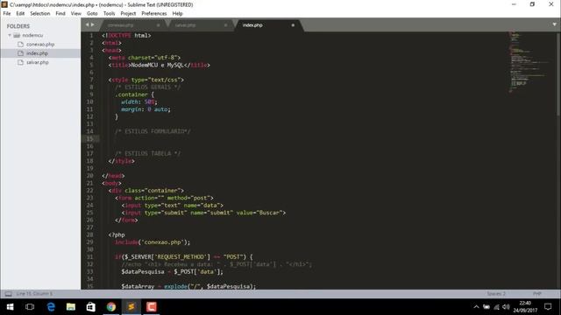Viewport: 561px width, 315px height.
Task: Open the Edit menu
Action: click(20, 14)
